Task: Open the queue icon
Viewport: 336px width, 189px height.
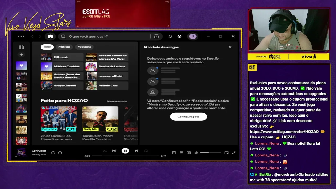Action: tap(181, 153)
